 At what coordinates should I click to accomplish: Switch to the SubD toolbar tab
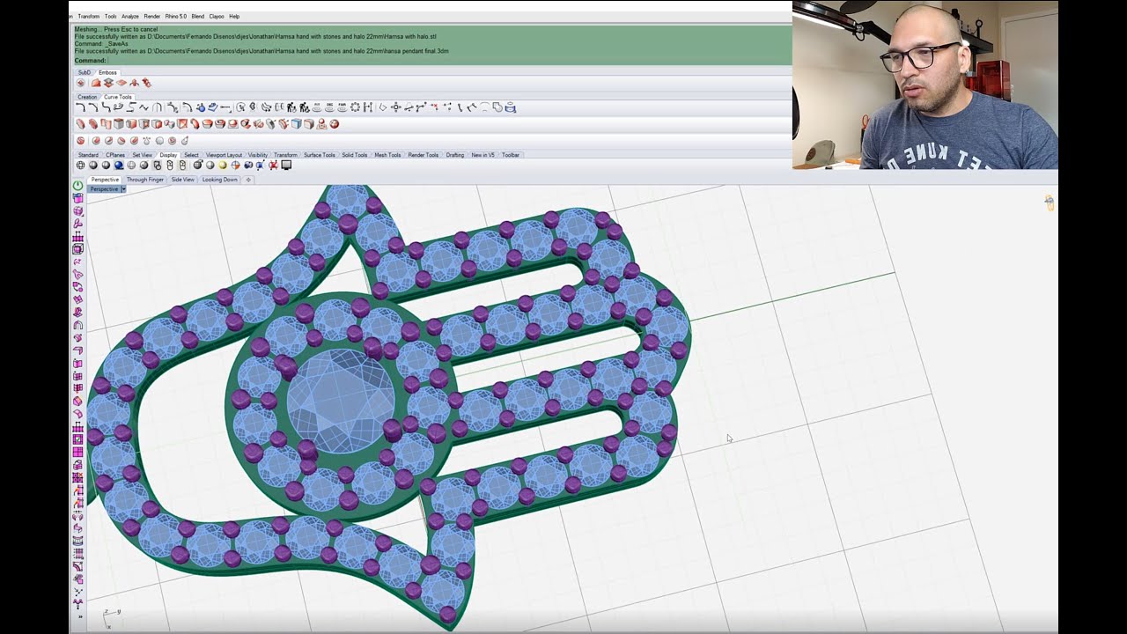coord(84,72)
